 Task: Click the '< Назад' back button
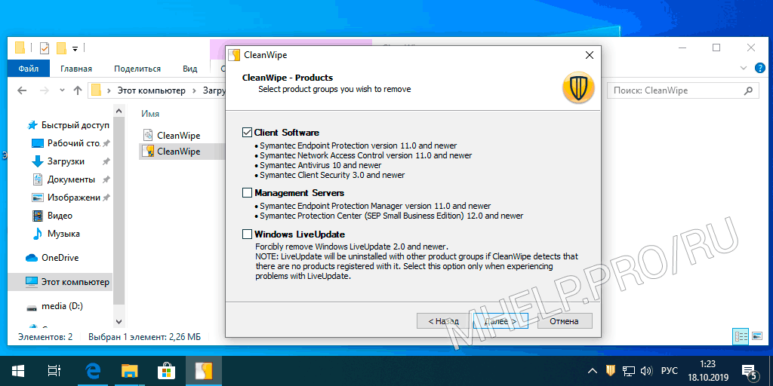[x=444, y=321]
